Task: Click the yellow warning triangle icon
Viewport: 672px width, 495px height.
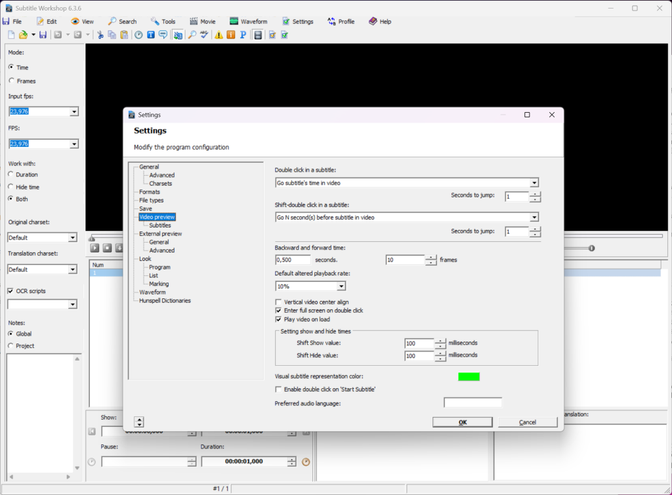Action: pos(219,35)
